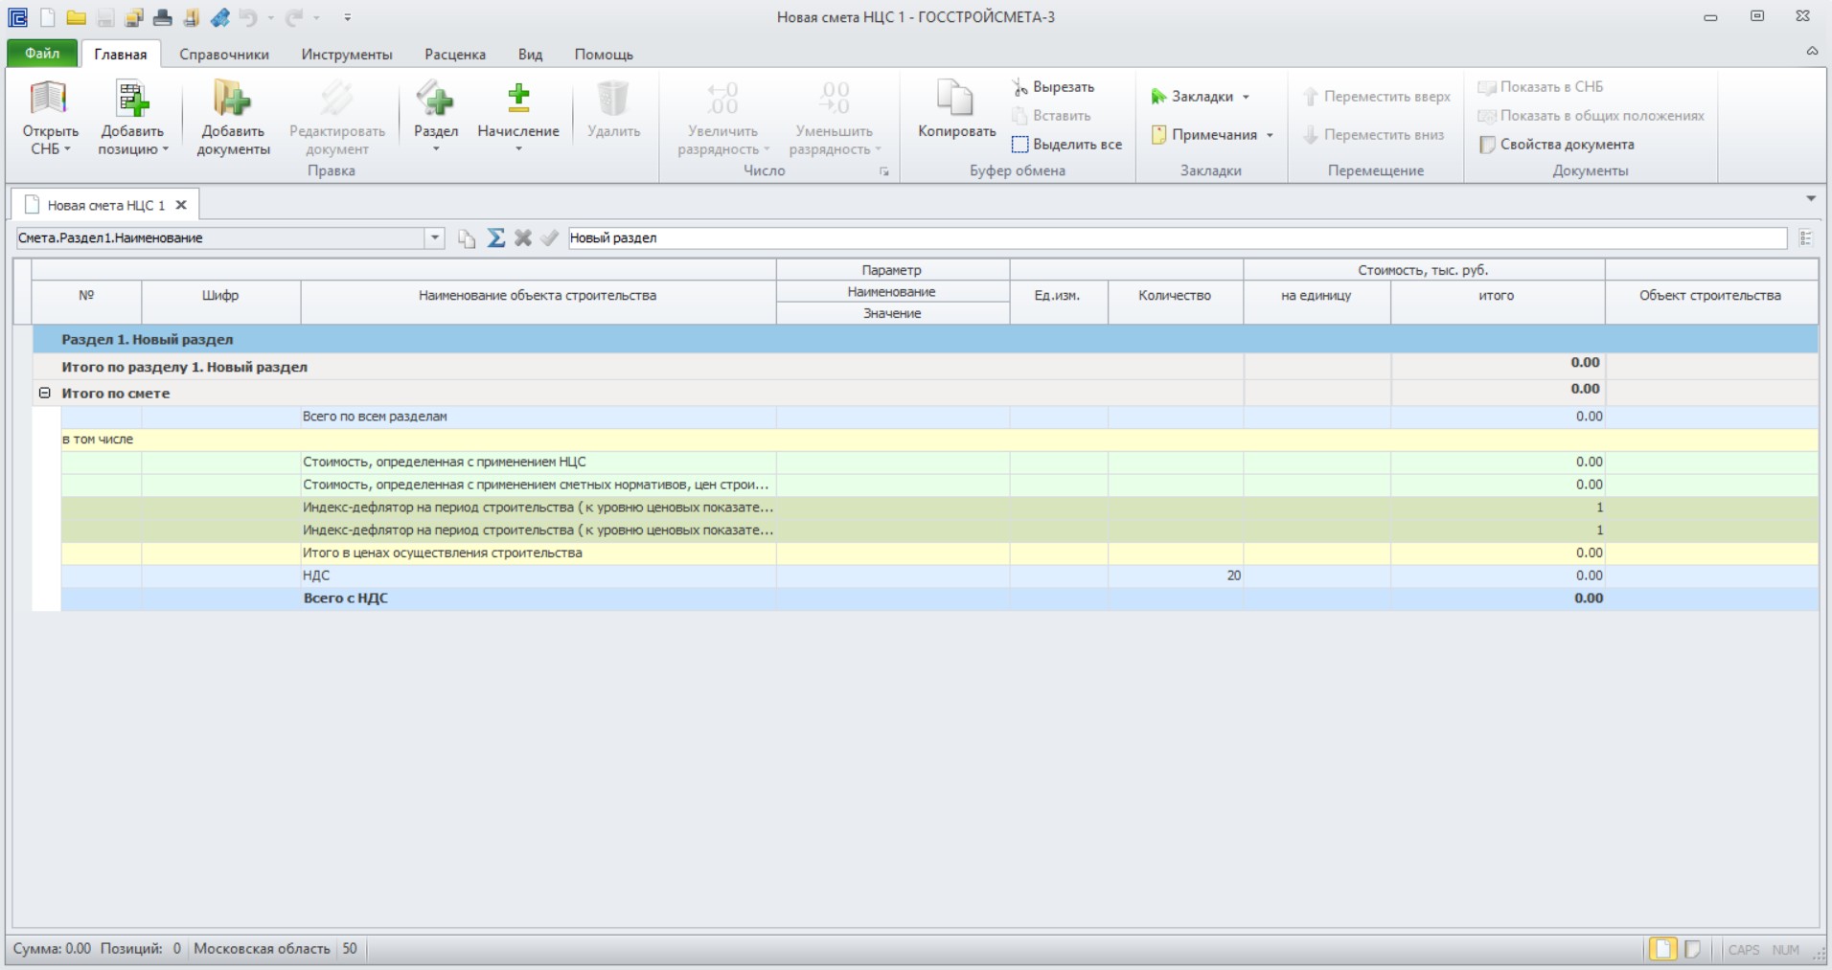Click the Новый раздел formula input field

click(1177, 237)
